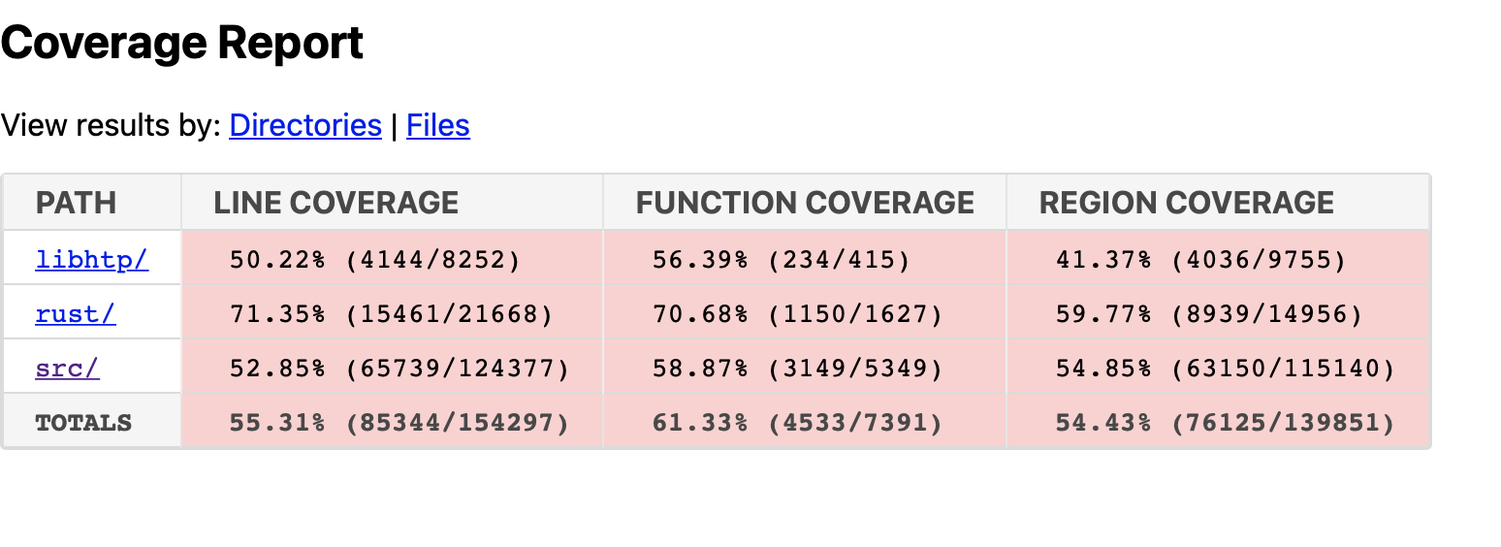
Task: Open the Directories view link
Action: point(305,125)
